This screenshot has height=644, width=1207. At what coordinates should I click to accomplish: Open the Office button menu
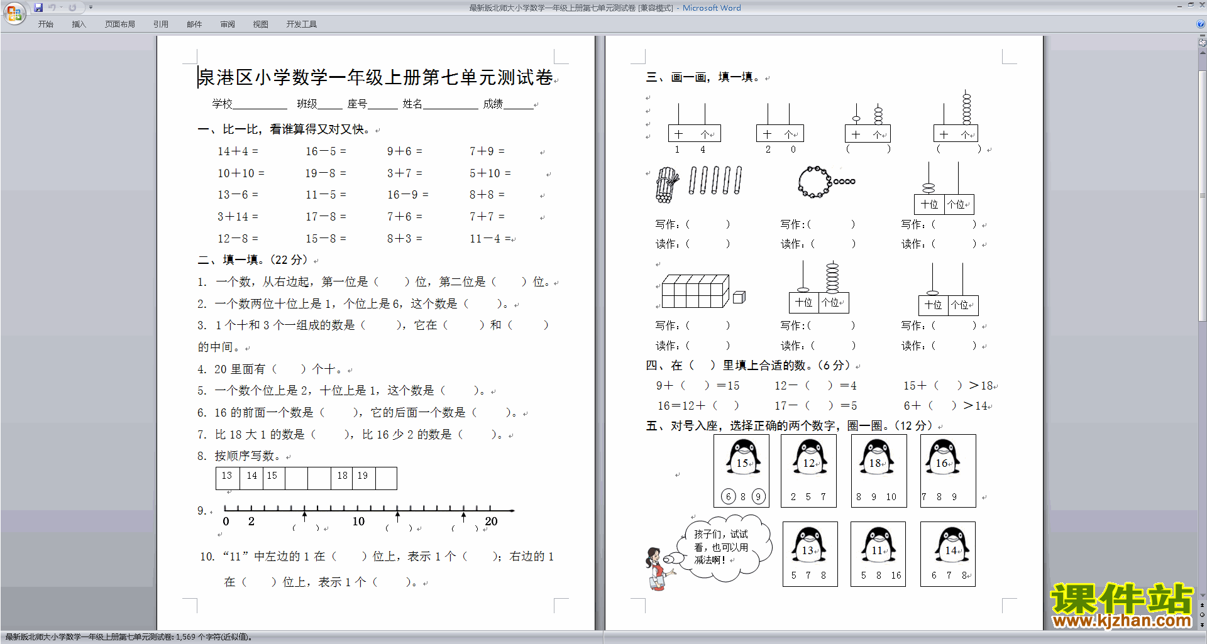pos(14,13)
